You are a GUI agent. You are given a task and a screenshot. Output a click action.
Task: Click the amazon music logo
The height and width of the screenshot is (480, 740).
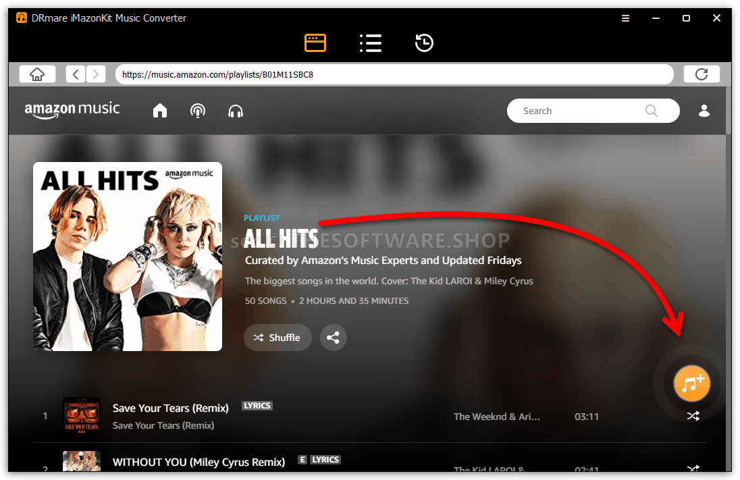(72, 110)
